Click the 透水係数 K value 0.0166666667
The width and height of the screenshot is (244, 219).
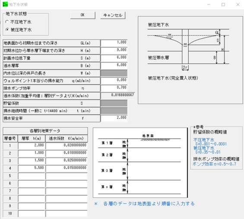pyautogui.click(x=117, y=95)
